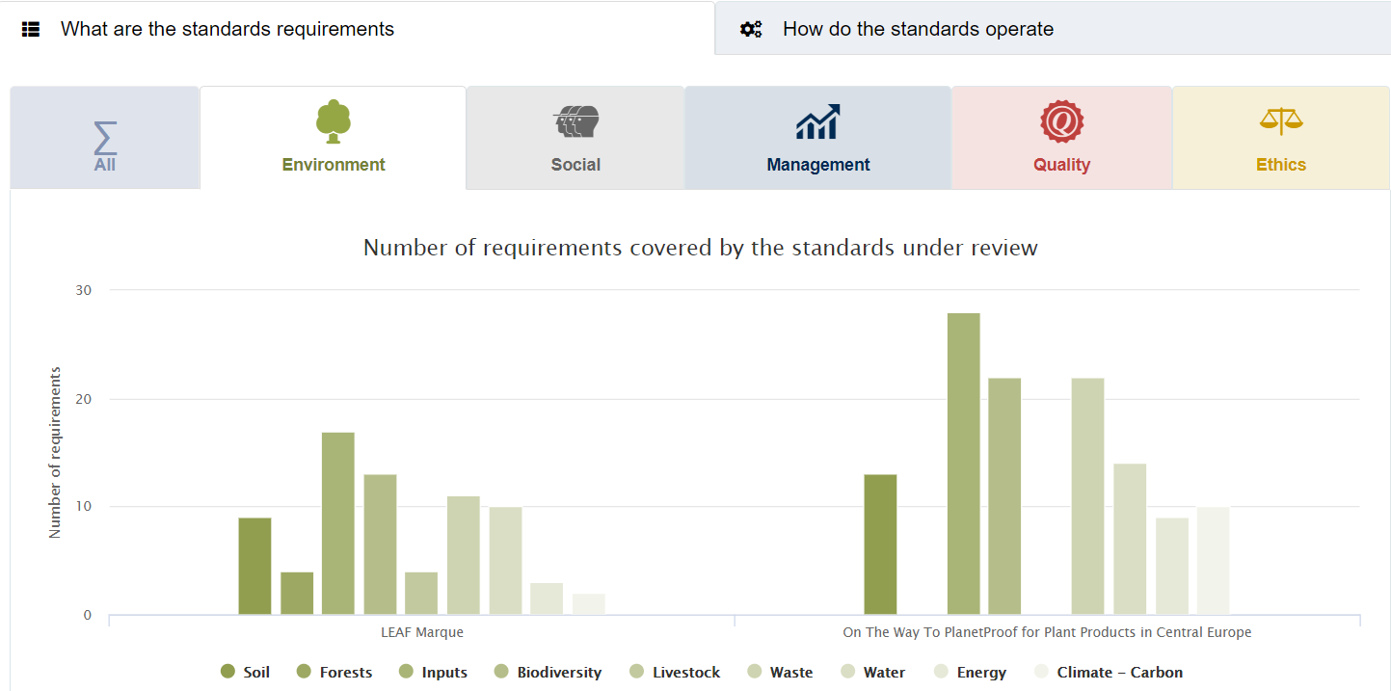
Task: Toggle Livestock series in the legend
Action: click(x=674, y=673)
